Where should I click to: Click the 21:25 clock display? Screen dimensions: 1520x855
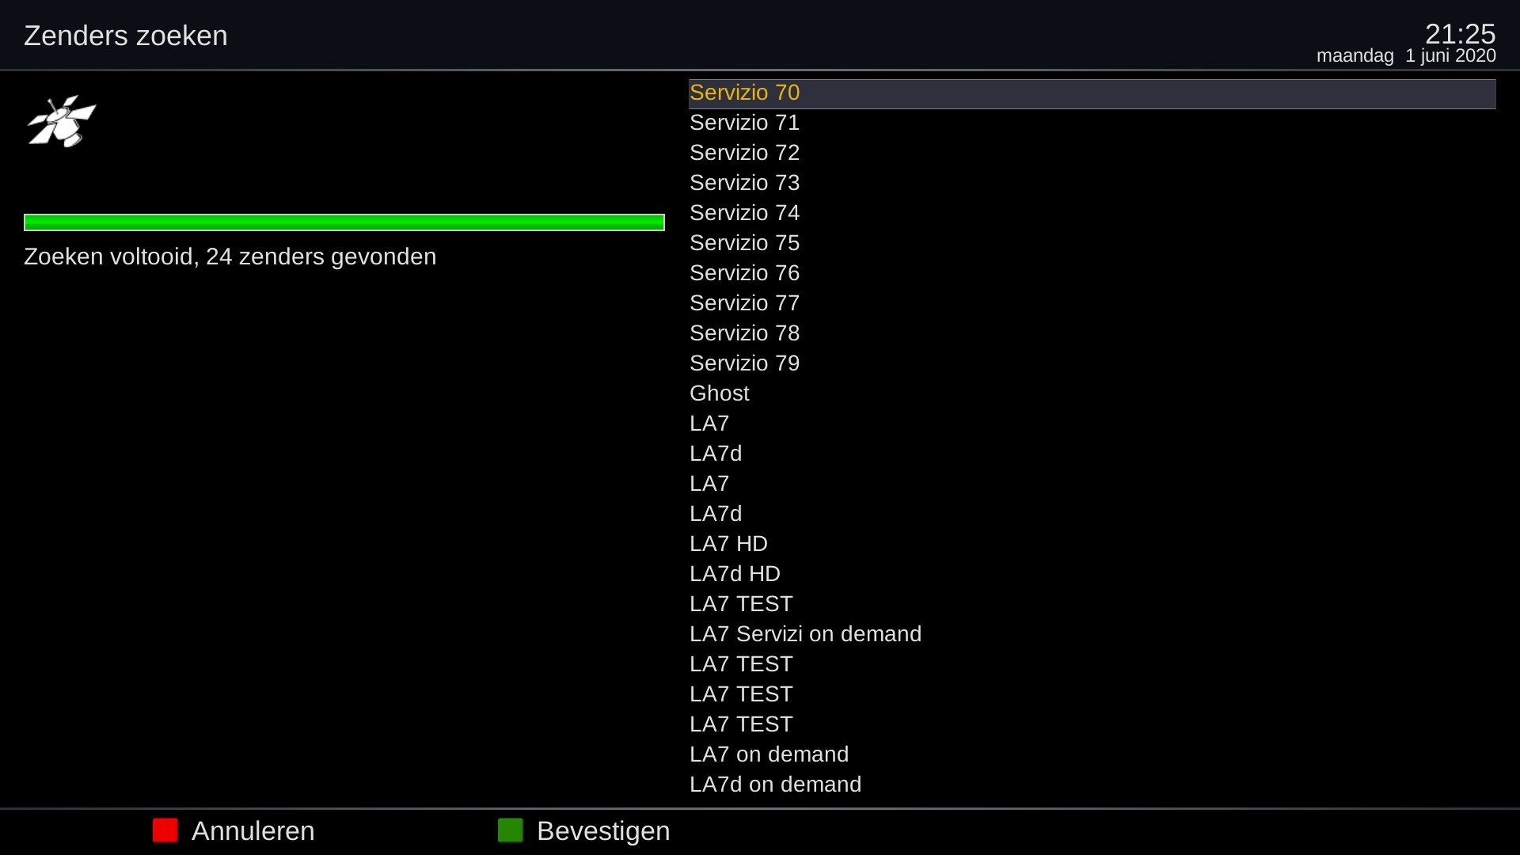coord(1460,33)
